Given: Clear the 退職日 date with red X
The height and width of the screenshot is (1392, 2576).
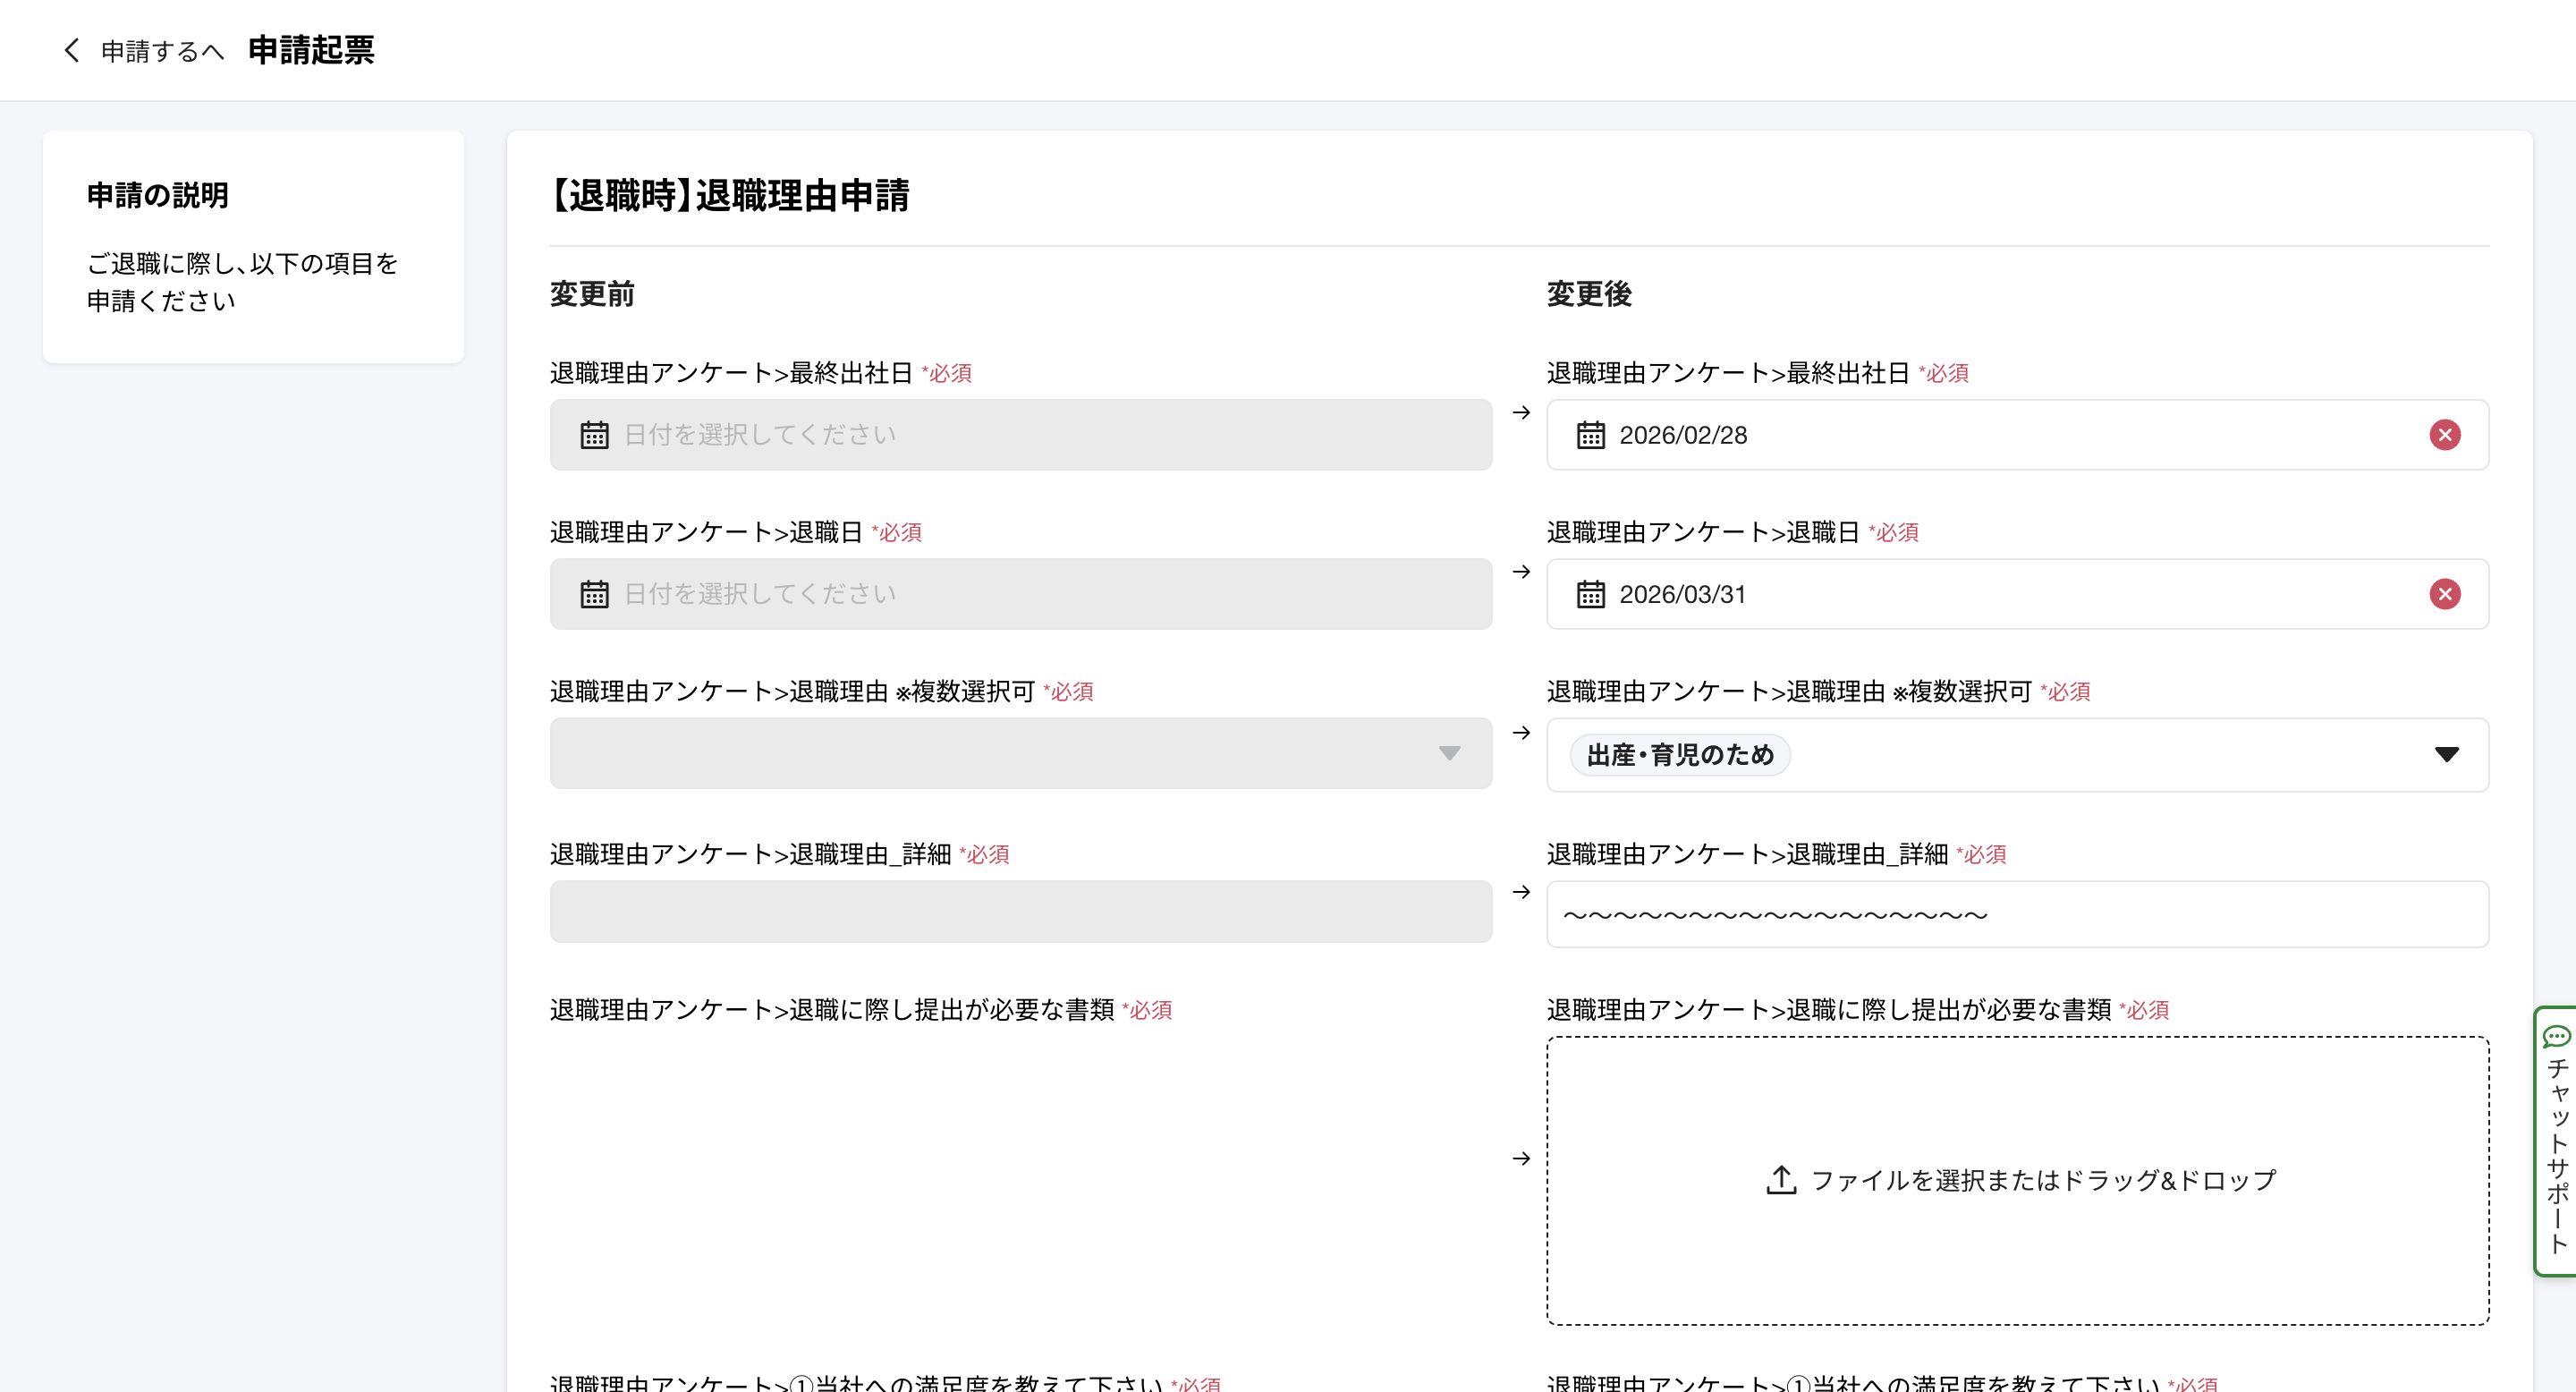Looking at the screenshot, I should (2444, 594).
